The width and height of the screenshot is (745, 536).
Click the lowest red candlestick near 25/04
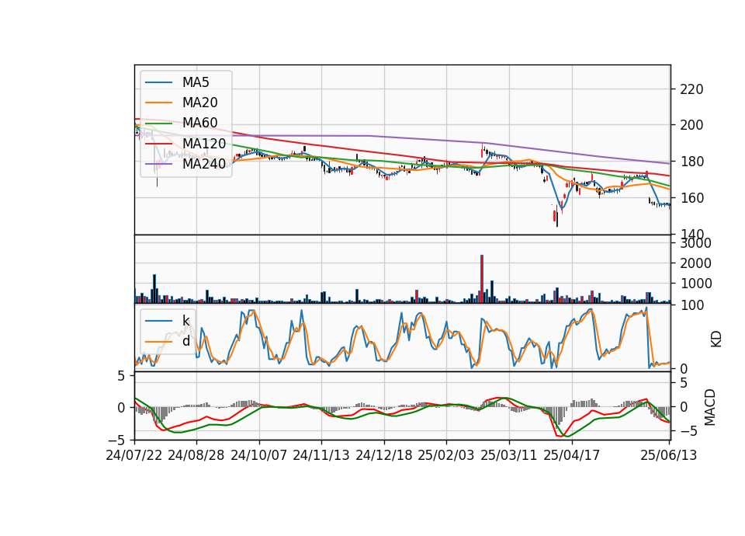(x=554, y=216)
